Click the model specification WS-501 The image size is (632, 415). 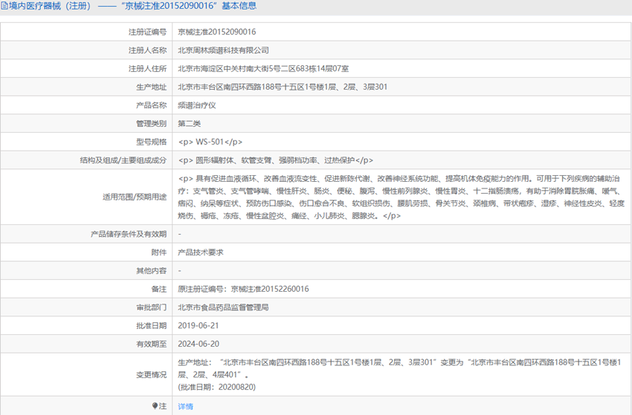210,142
